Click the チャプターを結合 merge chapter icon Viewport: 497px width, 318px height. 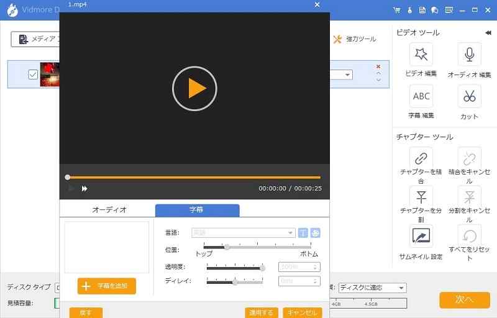tap(421, 158)
